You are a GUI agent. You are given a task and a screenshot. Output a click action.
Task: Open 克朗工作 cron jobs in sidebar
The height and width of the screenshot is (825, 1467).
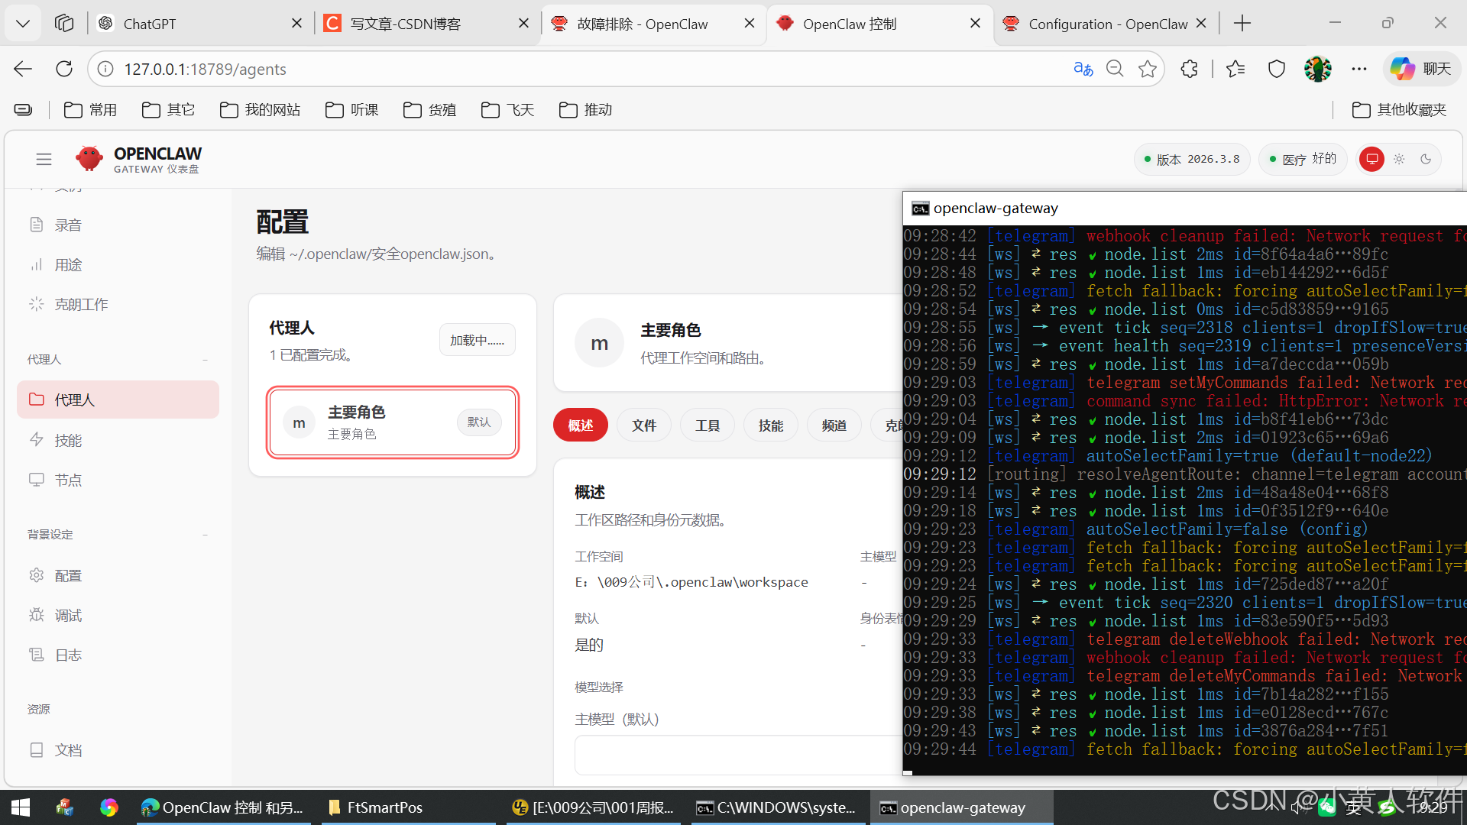pyautogui.click(x=80, y=304)
